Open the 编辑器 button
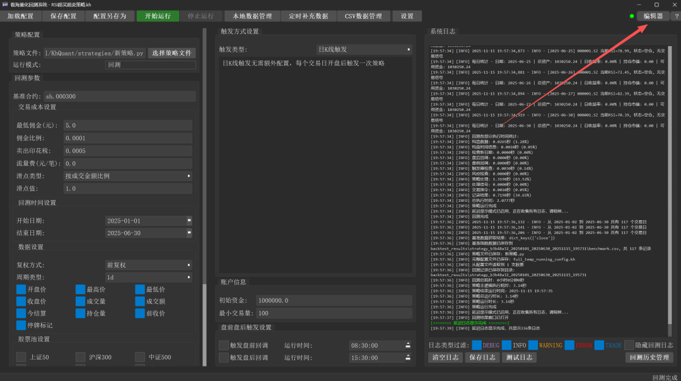Image resolution: width=681 pixels, height=381 pixels. [x=653, y=16]
